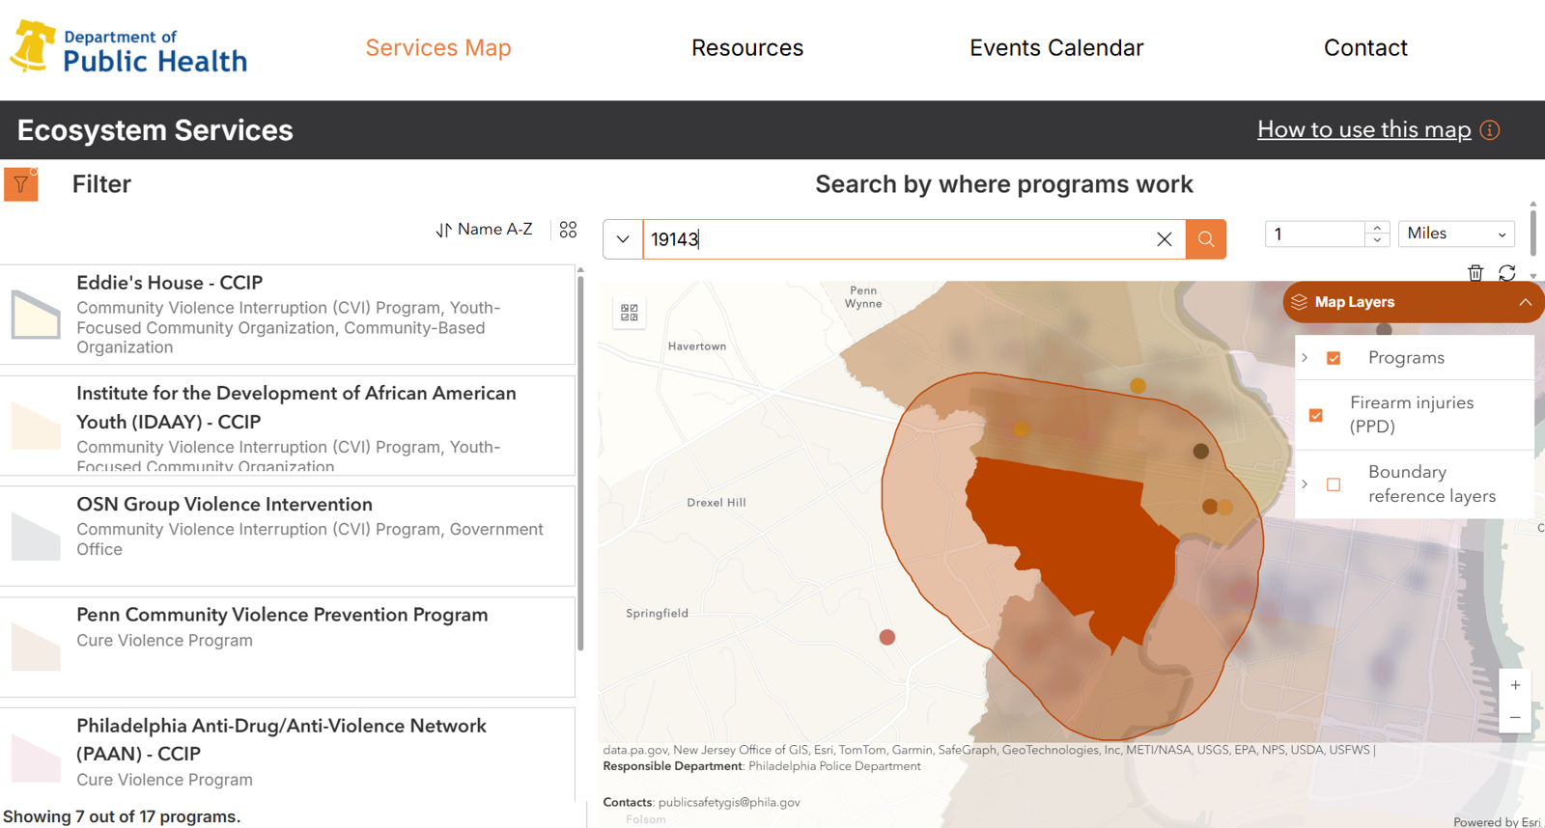Open the Resources menu item

coord(746,48)
